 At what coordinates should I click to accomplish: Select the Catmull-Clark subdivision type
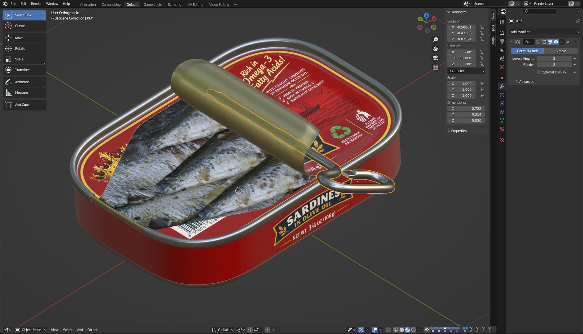(x=527, y=51)
